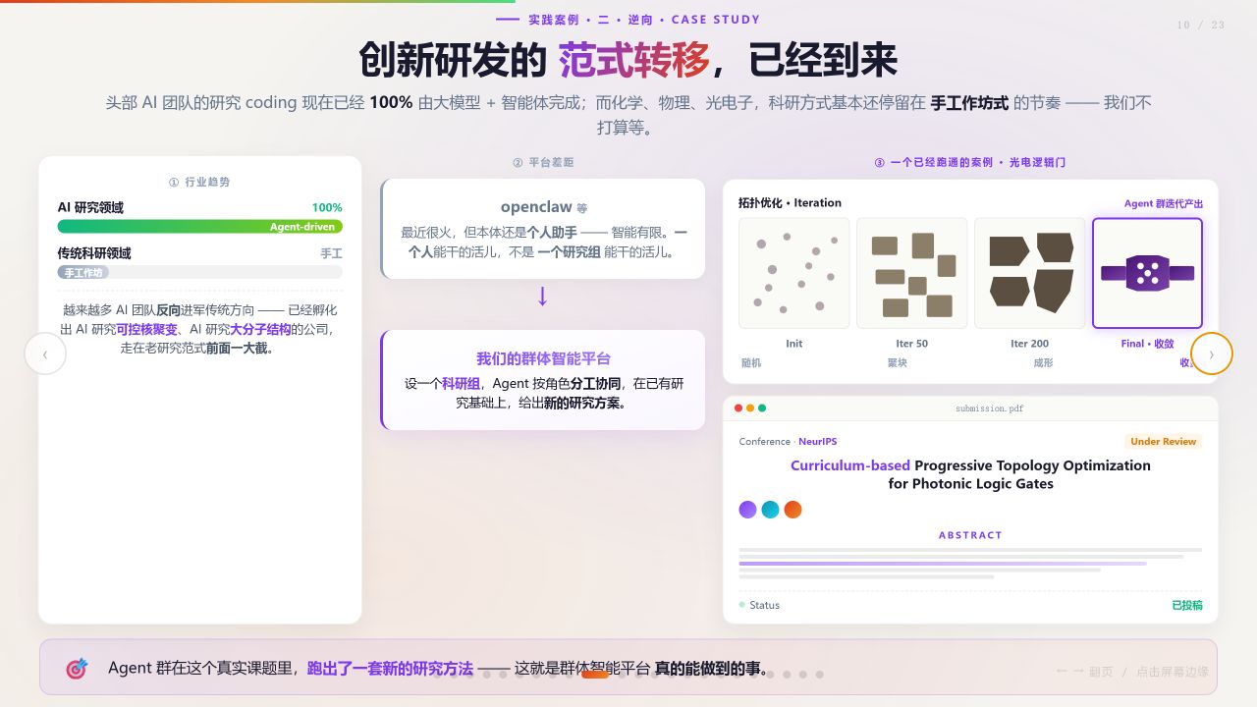Click the 点击屏幕边缘 hint text
The image size is (1257, 707).
(x=1173, y=672)
